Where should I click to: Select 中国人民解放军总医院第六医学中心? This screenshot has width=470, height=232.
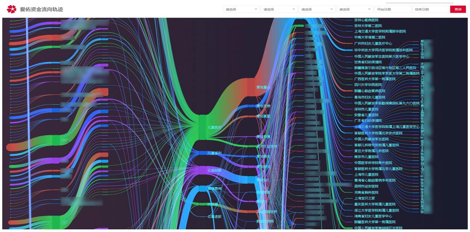[382, 56]
